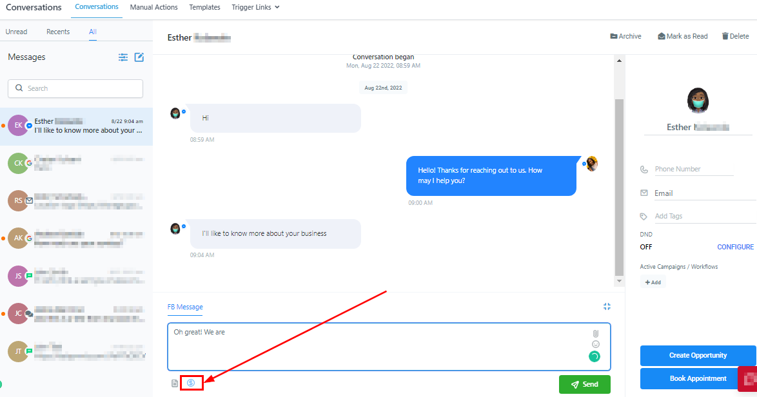Click the Create Opportunity button

(x=698, y=356)
